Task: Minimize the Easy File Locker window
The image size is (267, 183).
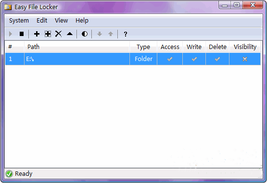Action: 225,5
